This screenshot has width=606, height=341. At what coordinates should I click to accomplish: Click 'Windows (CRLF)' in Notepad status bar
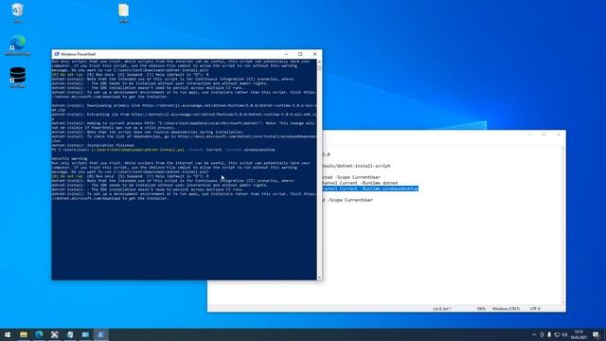[x=506, y=309]
